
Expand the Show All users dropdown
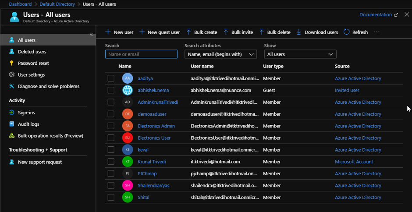click(x=300, y=54)
